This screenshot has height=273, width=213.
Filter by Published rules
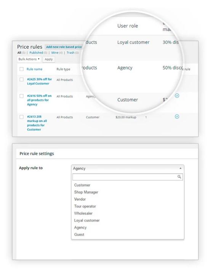36,53
